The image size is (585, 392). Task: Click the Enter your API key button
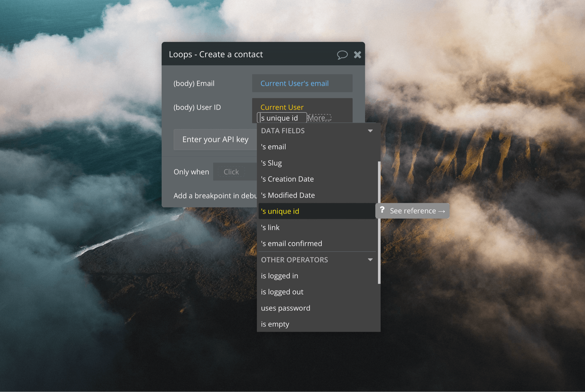click(x=215, y=140)
